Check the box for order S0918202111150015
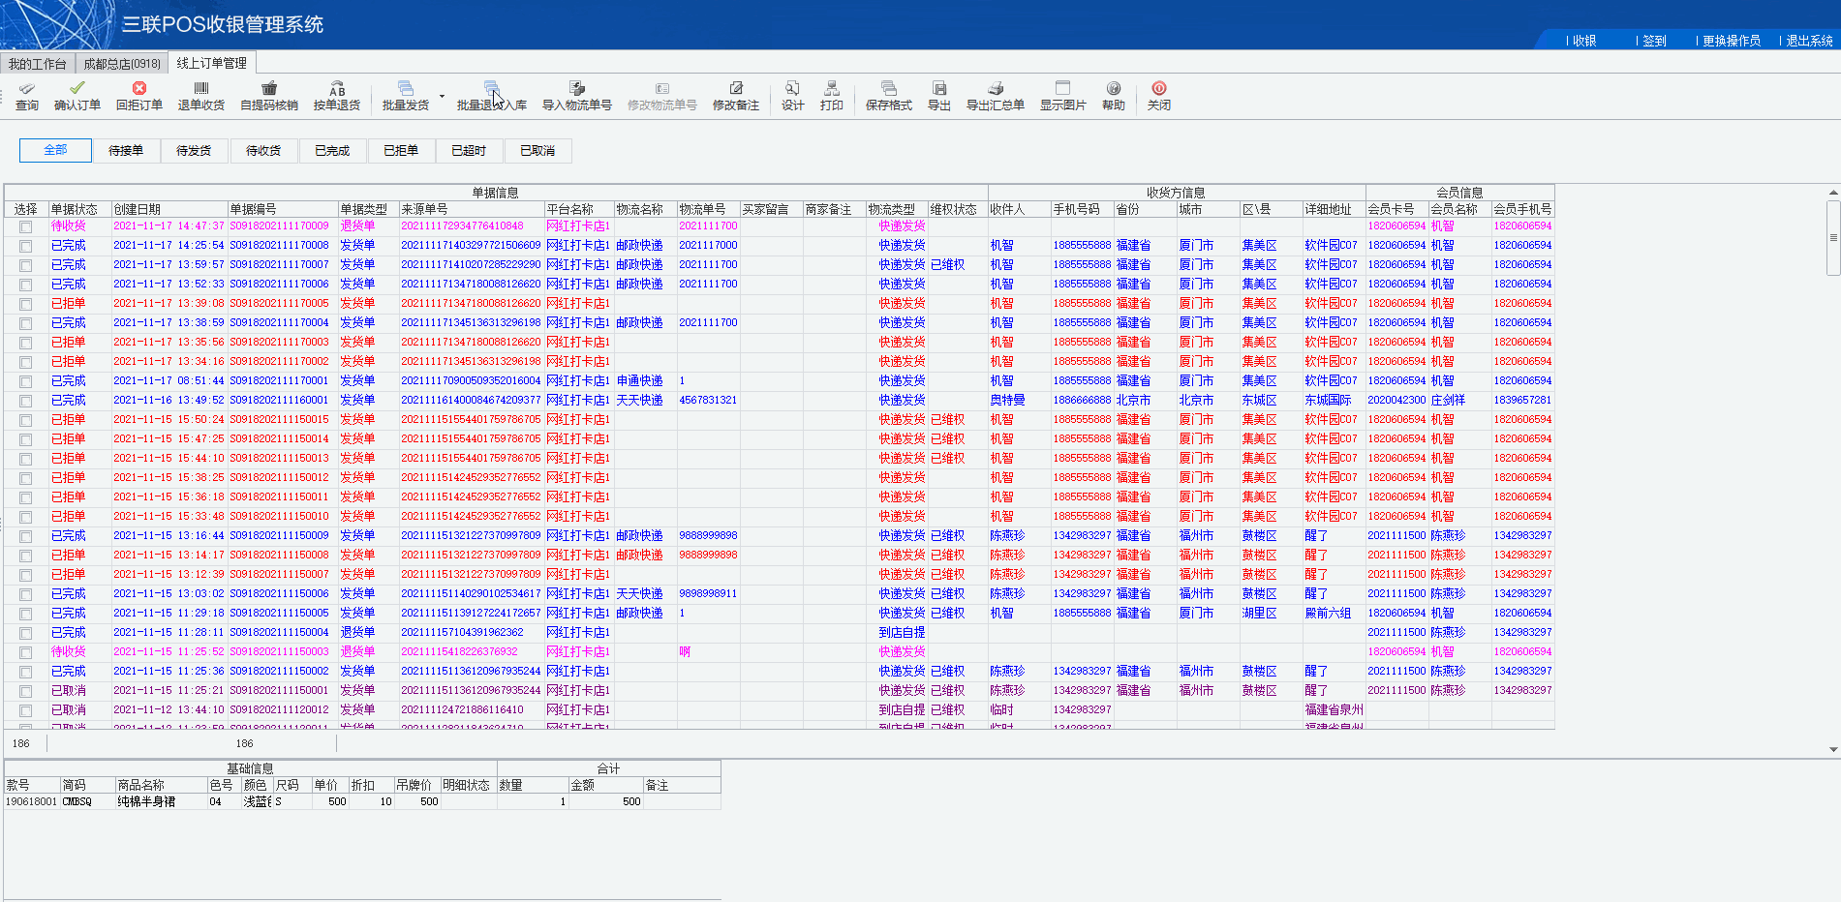Screen dimensions: 1841x902 26,420
